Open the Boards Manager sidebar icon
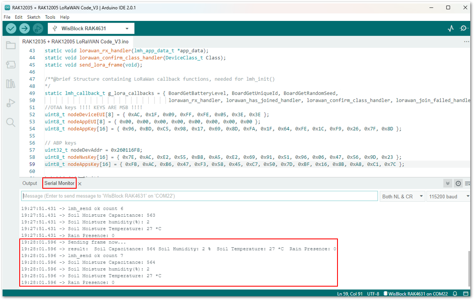This screenshot has height=300, width=474. (11, 64)
